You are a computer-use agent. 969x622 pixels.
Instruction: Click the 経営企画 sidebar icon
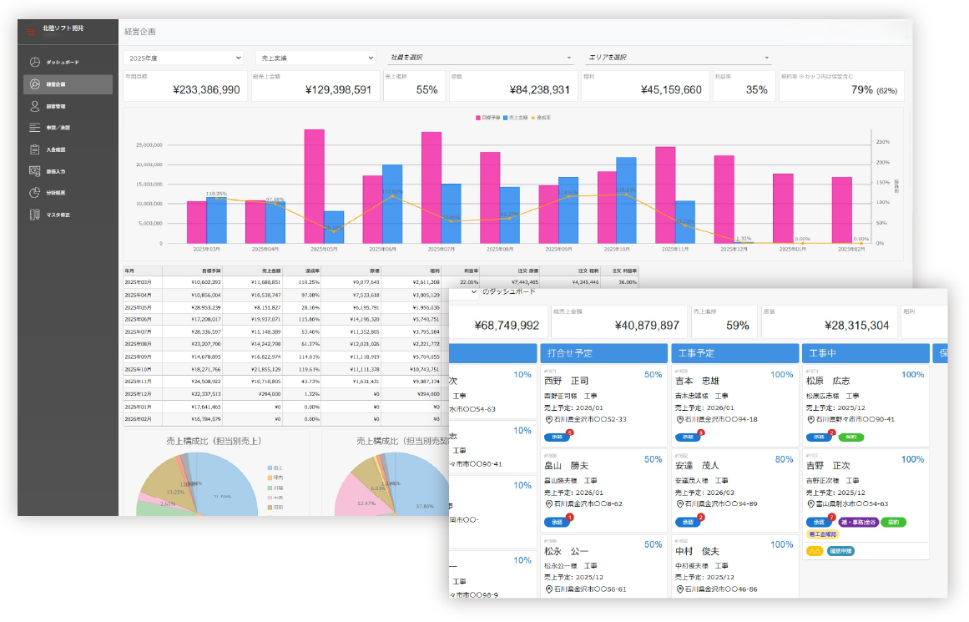[35, 84]
